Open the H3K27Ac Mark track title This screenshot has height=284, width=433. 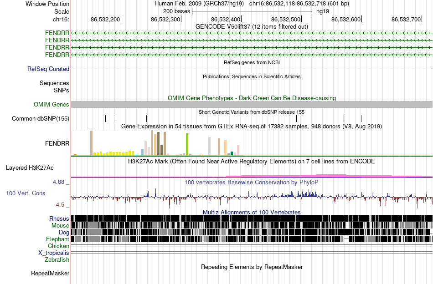pos(252,161)
